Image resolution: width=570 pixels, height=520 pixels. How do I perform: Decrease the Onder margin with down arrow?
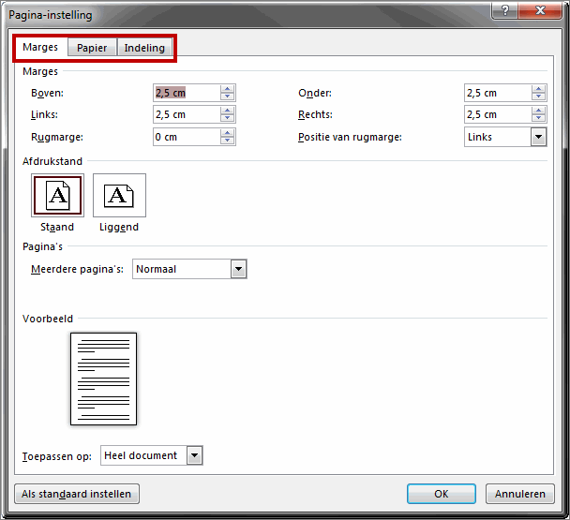(538, 97)
